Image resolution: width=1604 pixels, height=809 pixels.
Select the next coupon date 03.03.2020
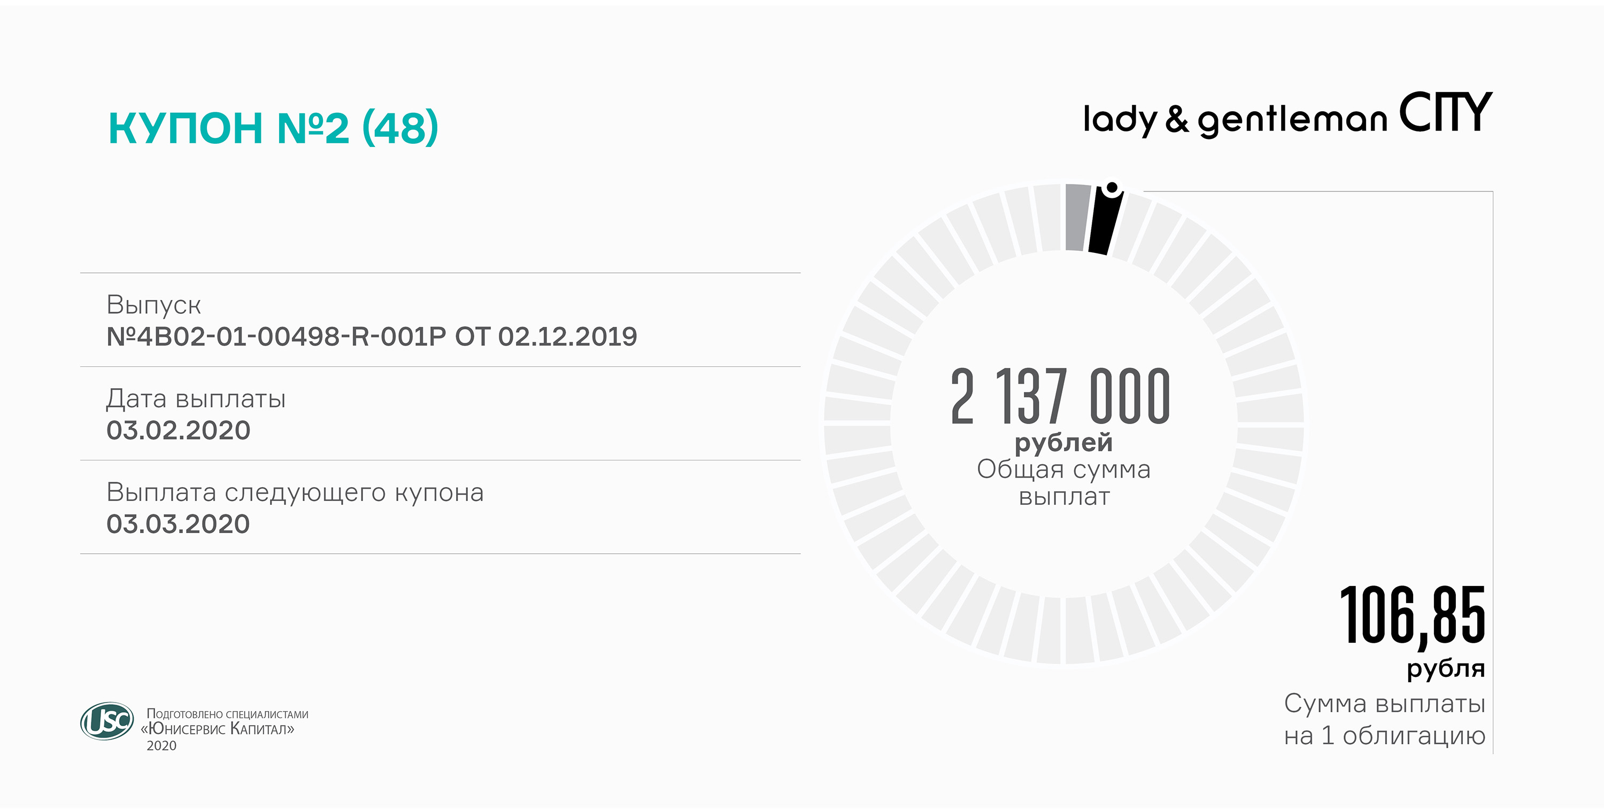tap(178, 524)
